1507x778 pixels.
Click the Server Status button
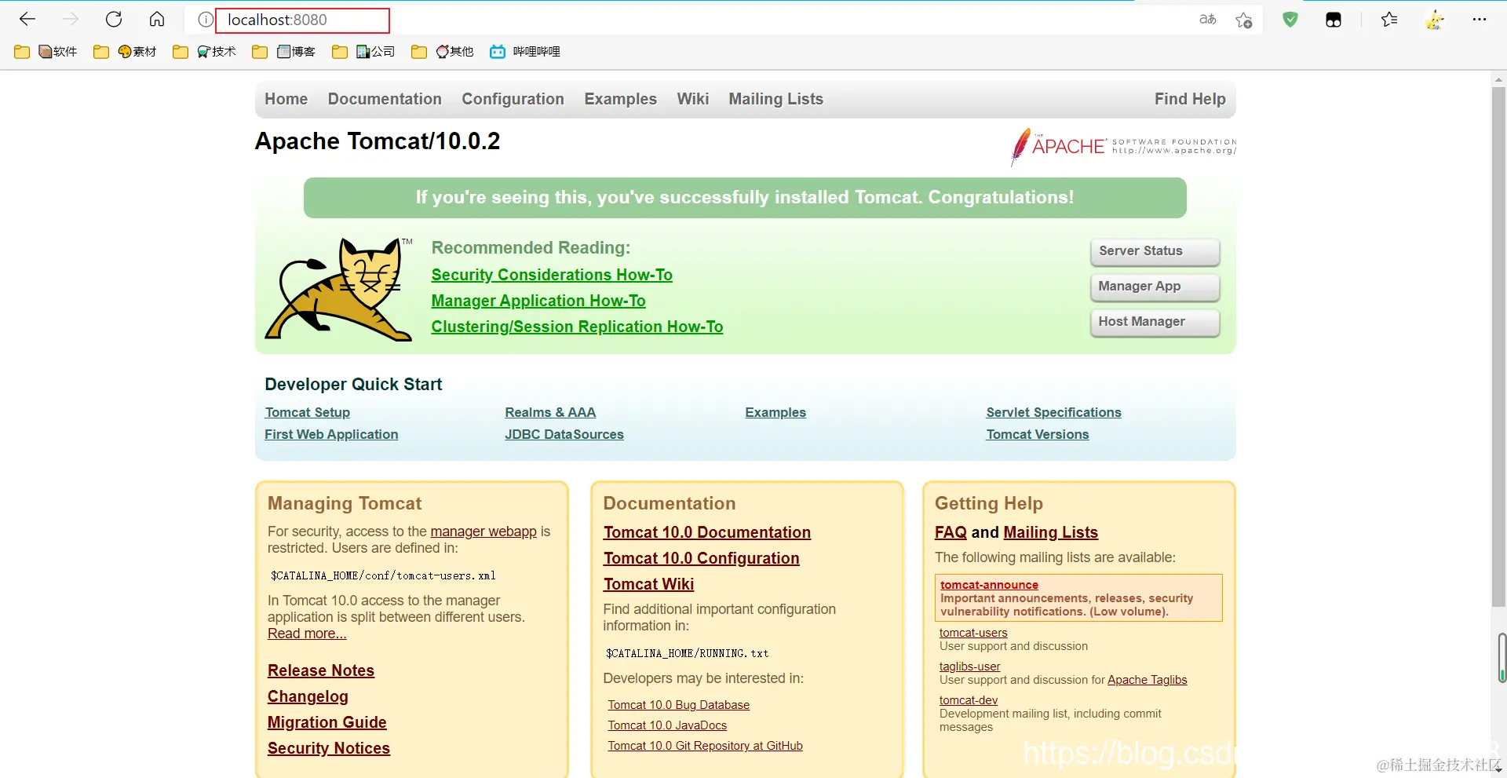click(1155, 251)
